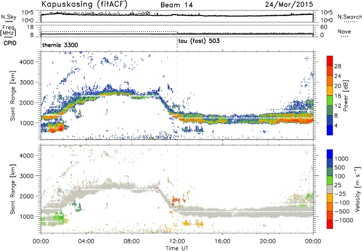Screen dimensions: 362x251
Task: Pick Power colorbar segment between 12 and 16
Action: click(330, 101)
